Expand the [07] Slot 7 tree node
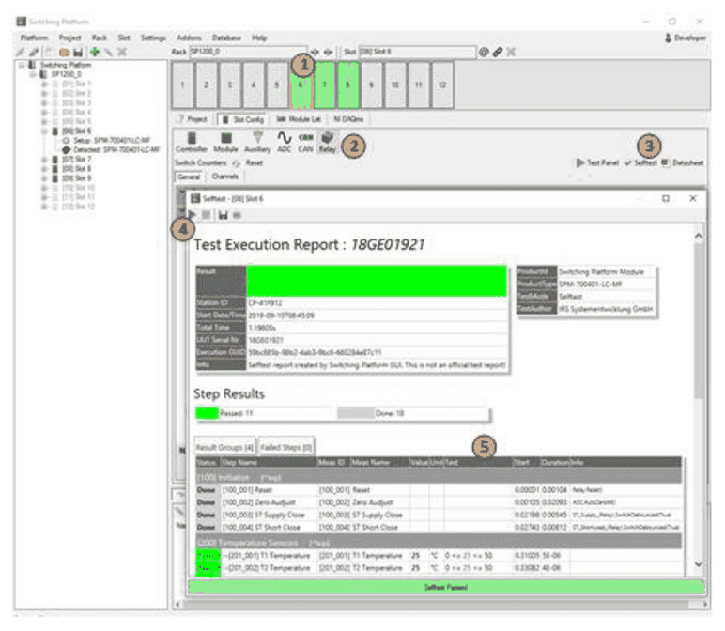 point(44,160)
